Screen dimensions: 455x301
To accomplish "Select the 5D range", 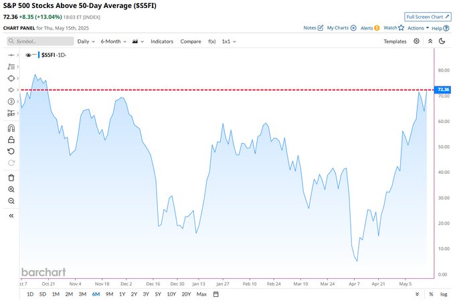I will [x=43, y=294].
